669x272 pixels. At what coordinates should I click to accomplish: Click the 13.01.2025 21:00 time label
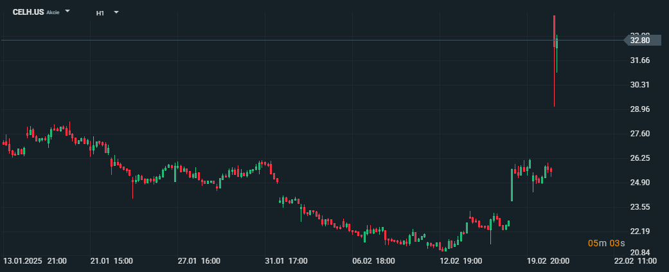pos(35,260)
